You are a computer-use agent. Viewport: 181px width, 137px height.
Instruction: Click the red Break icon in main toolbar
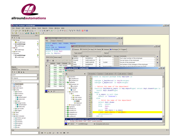click(x=83, y=31)
